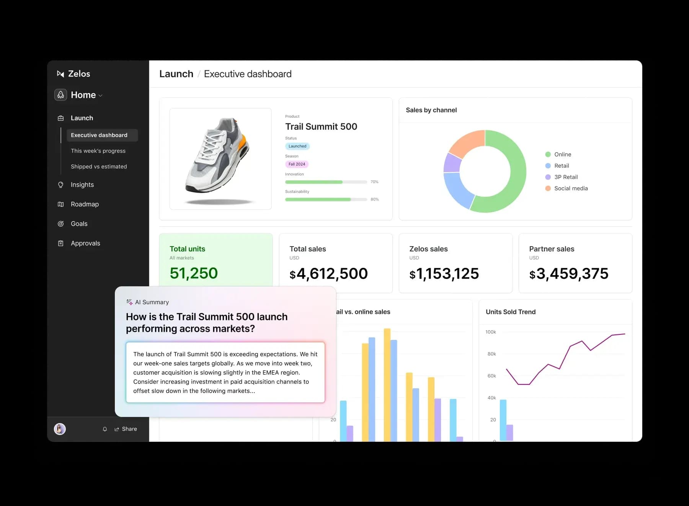
Task: Click the Trail Summit 500 shoe image
Action: [x=220, y=159]
